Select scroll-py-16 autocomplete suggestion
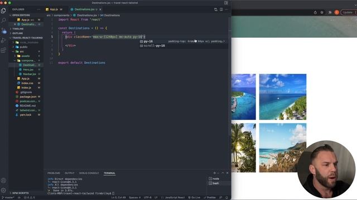 [184, 46]
